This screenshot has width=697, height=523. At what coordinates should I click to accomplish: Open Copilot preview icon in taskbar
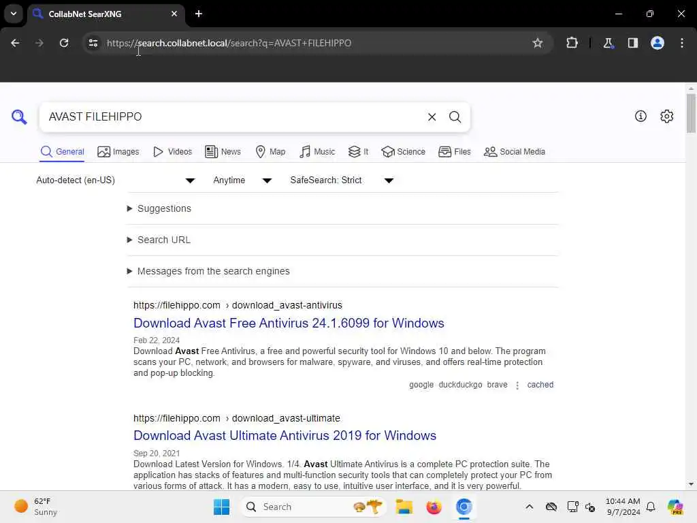tap(675, 507)
